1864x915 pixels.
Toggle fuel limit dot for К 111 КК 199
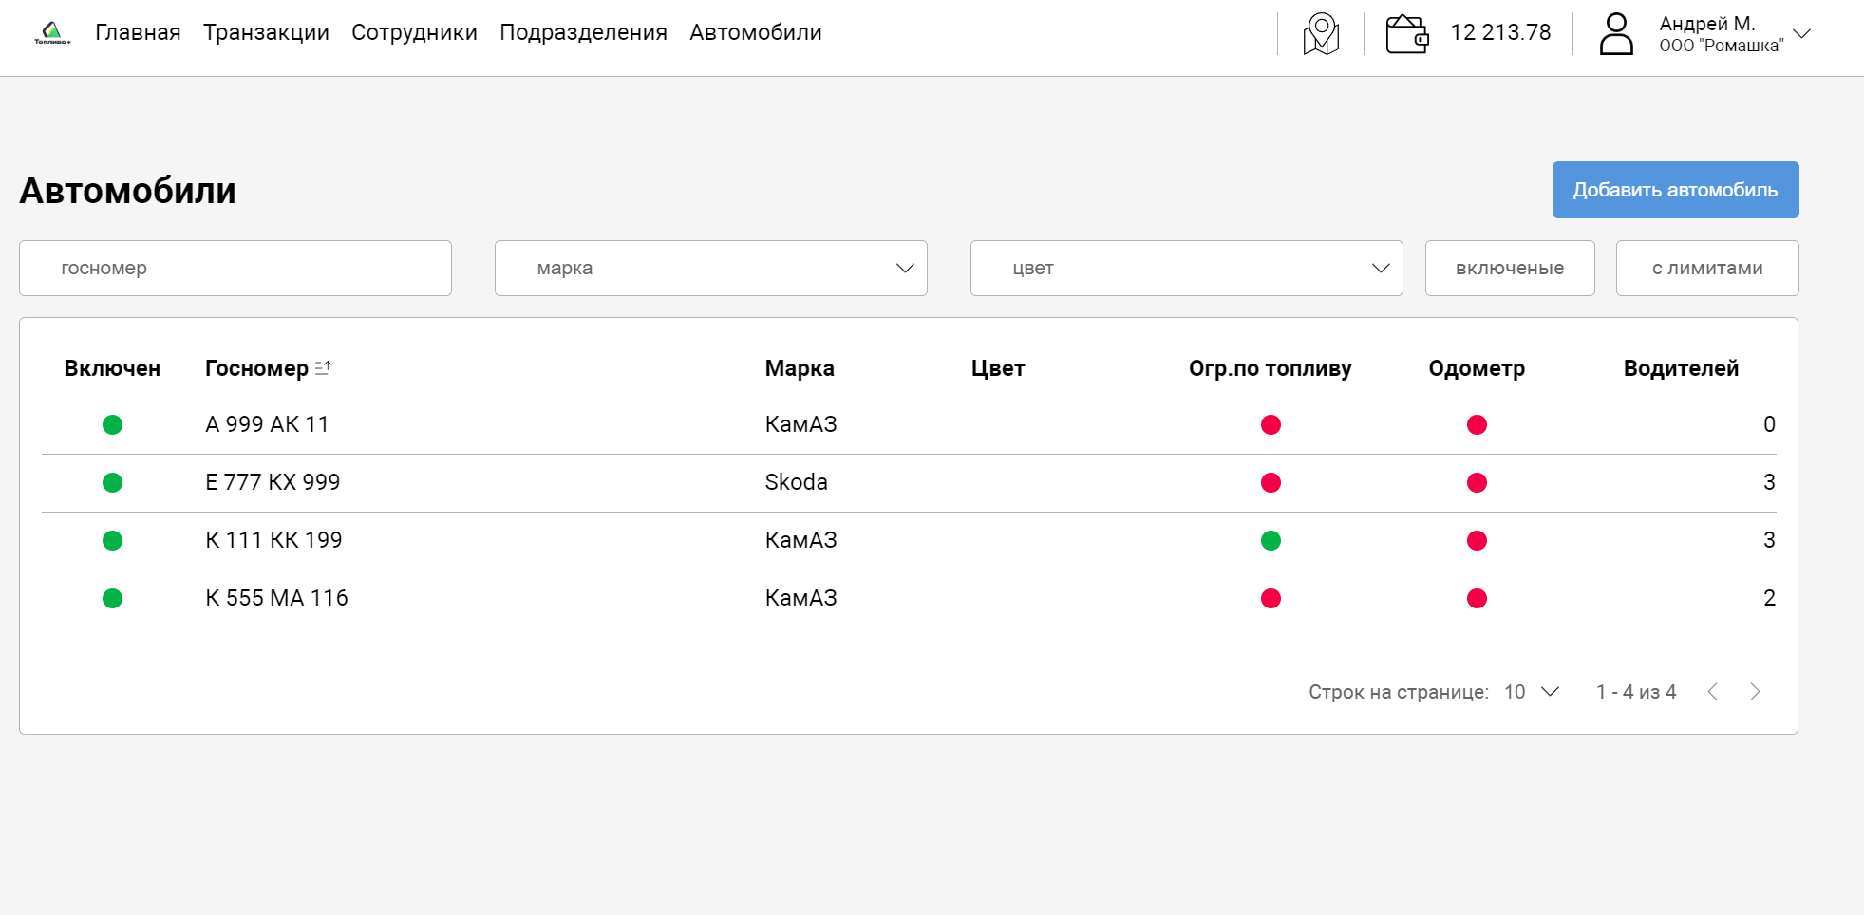[1271, 541]
